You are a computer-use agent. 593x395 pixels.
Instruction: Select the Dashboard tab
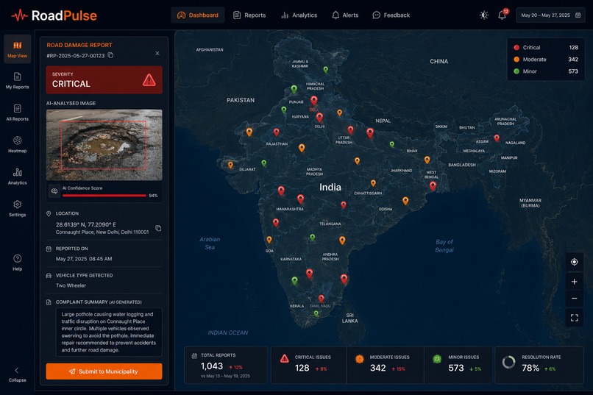(198, 15)
